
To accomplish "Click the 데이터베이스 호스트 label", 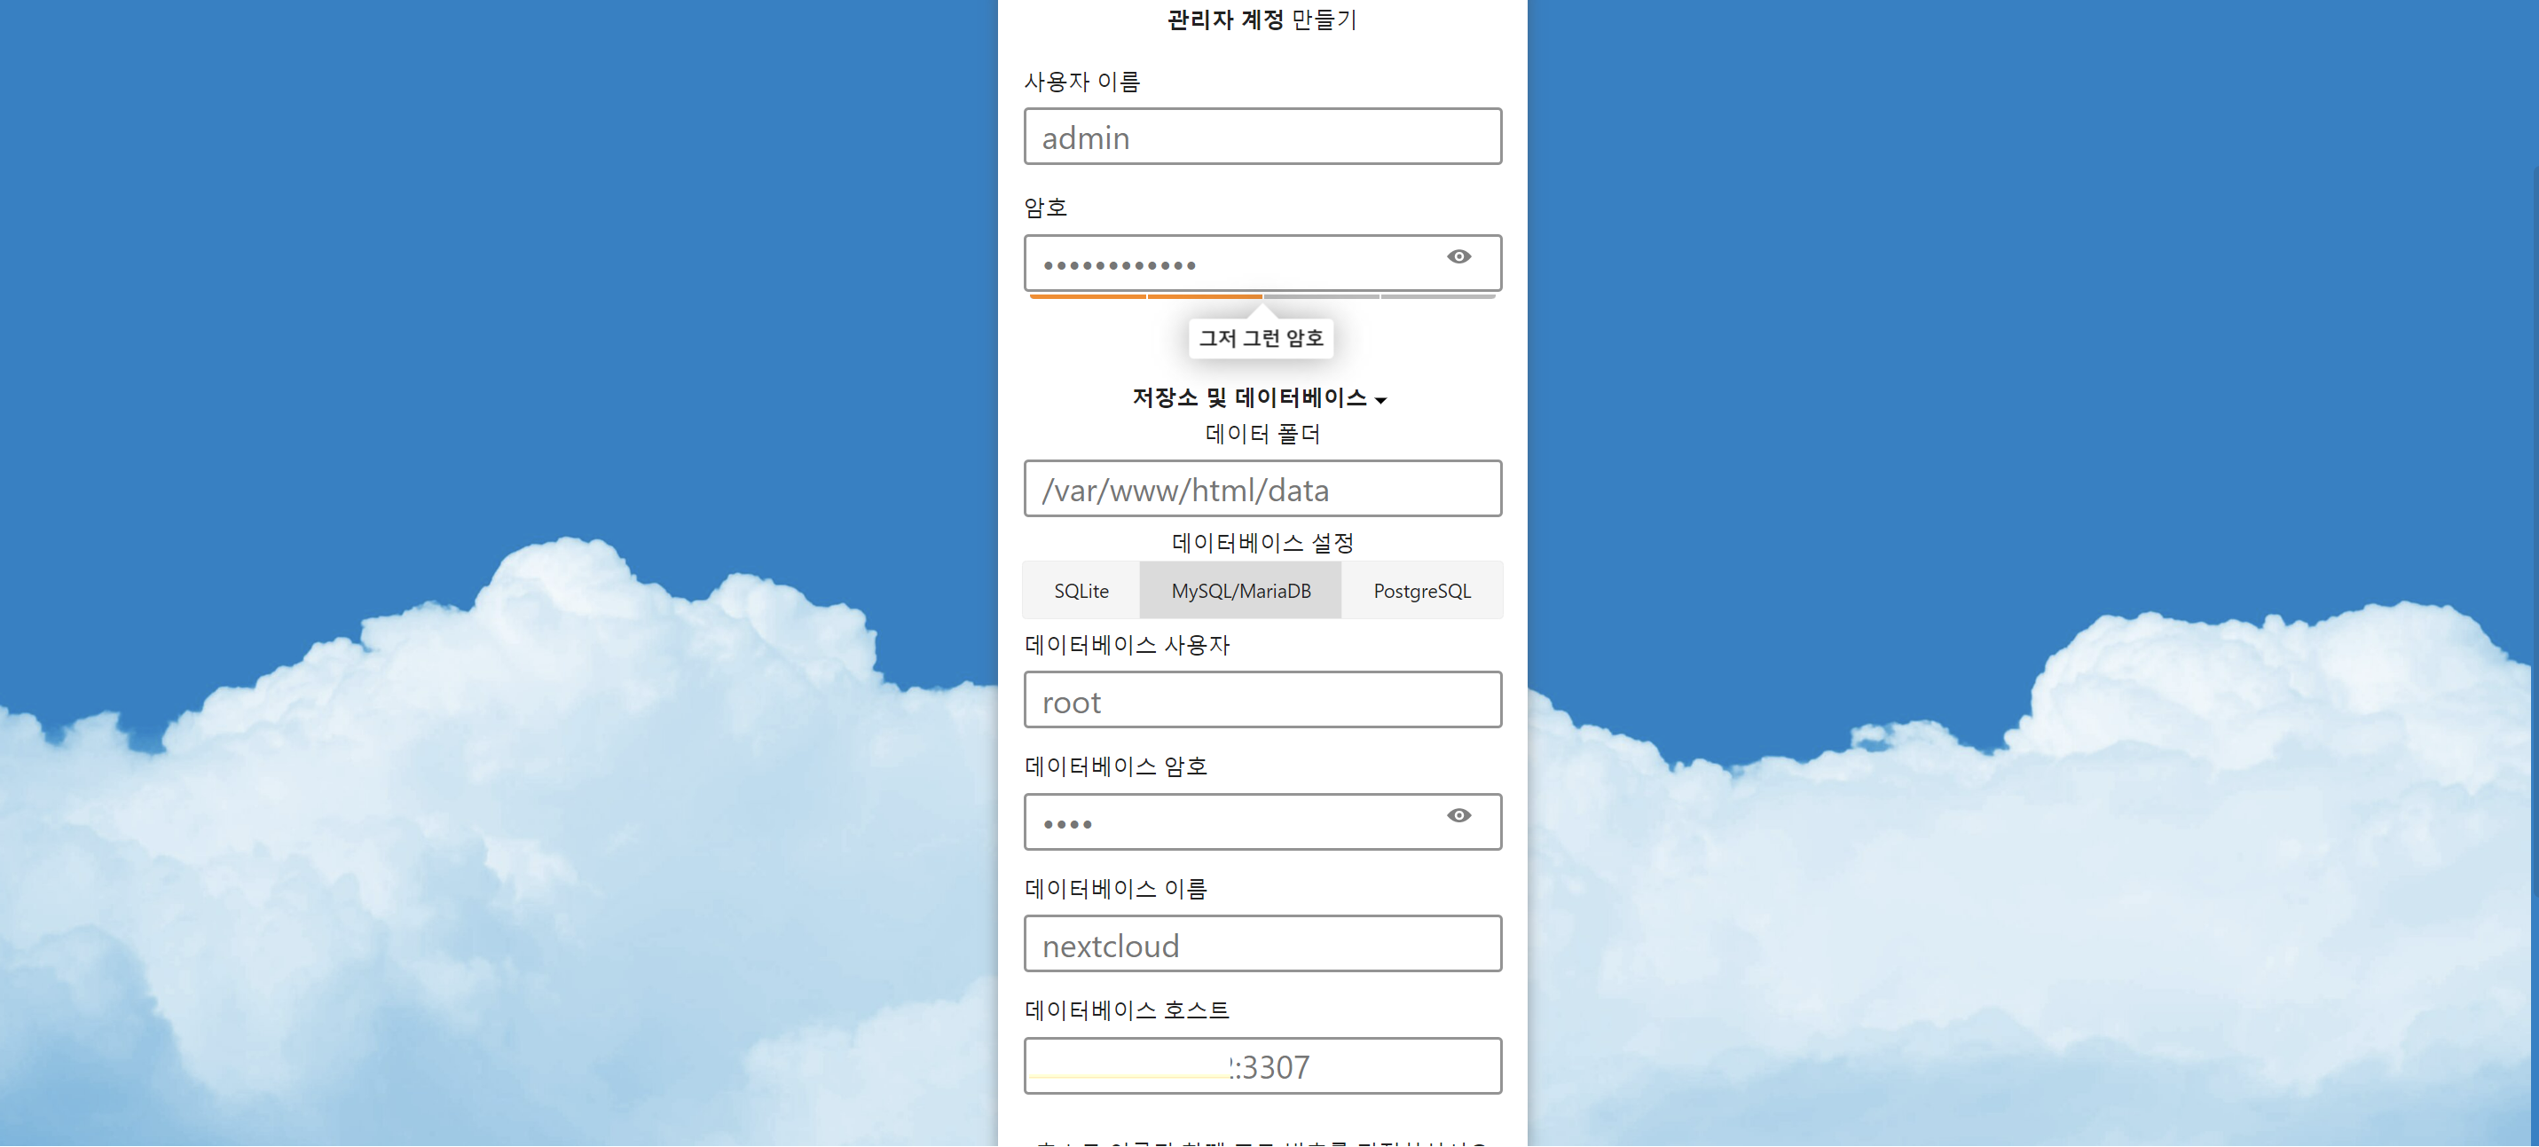I will (x=1127, y=1010).
